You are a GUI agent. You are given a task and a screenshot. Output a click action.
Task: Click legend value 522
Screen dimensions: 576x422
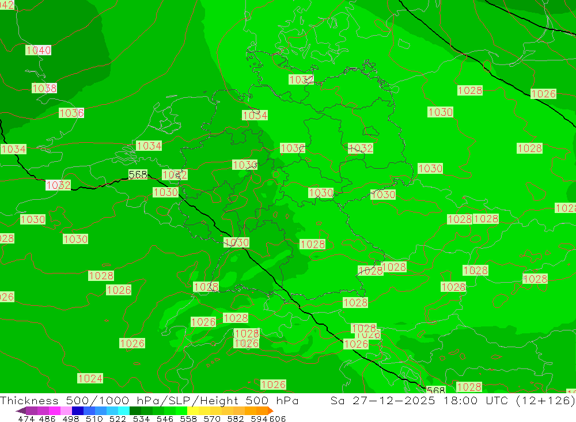(118, 419)
